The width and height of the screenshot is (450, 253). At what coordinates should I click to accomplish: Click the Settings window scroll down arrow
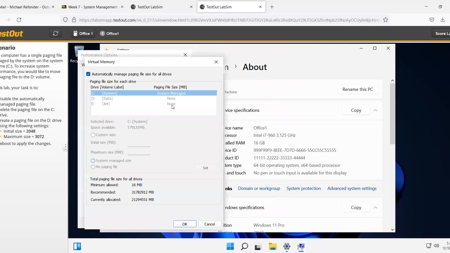click(x=392, y=229)
